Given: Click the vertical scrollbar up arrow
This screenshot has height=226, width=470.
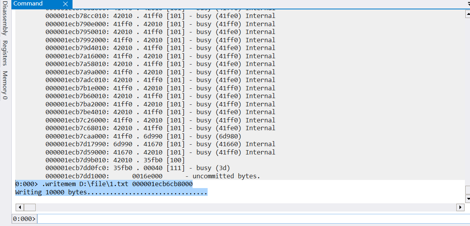Looking at the screenshot, I should point(467,14).
